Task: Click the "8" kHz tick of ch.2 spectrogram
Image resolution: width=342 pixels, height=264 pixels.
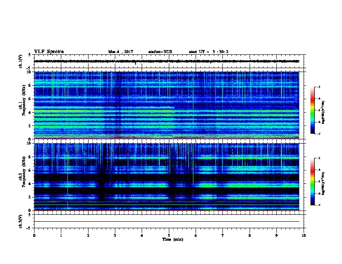Action: [30, 157]
